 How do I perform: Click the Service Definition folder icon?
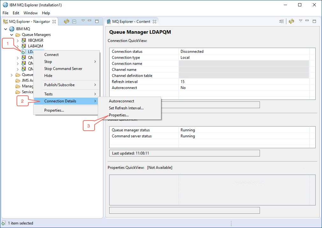click(18, 92)
